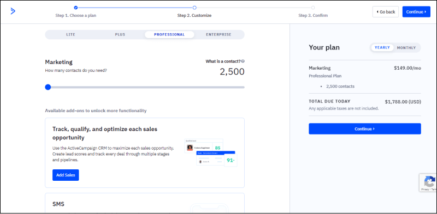The image size is (437, 214).
Task: Click the 'Step 2. Customize' label
Action: point(194,16)
